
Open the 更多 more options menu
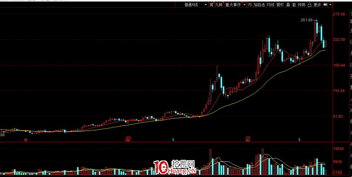click(x=317, y=5)
